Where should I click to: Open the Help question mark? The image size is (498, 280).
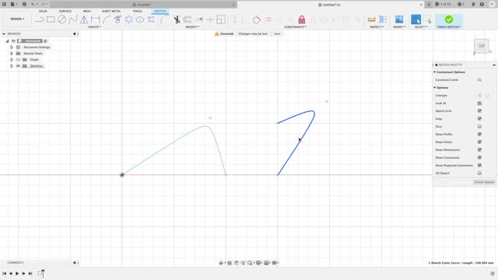point(482,4)
